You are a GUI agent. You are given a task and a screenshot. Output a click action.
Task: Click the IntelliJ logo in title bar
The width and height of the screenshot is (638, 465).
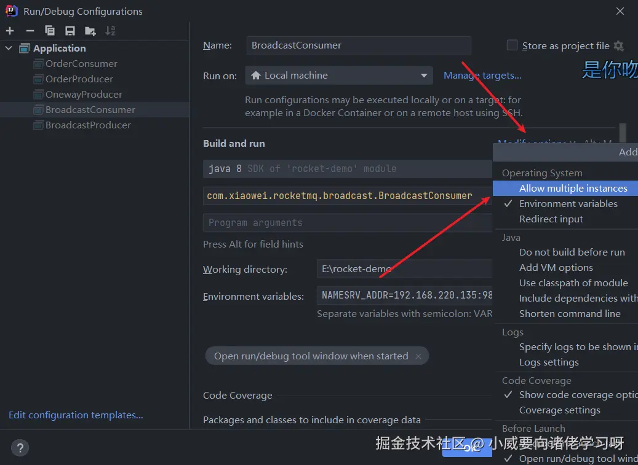click(12, 11)
